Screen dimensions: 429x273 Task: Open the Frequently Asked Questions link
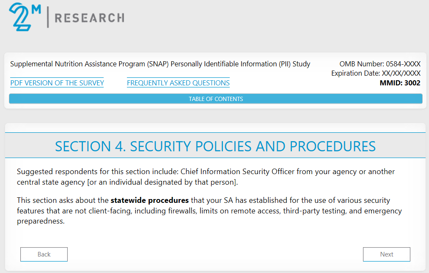click(x=178, y=83)
